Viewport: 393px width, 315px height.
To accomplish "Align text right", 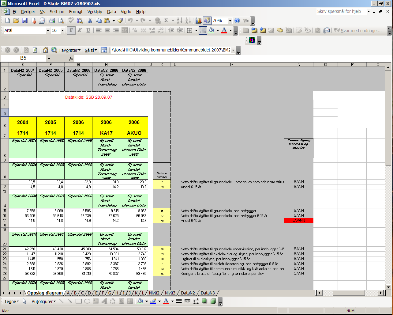I will pyautogui.click(x=116, y=30).
